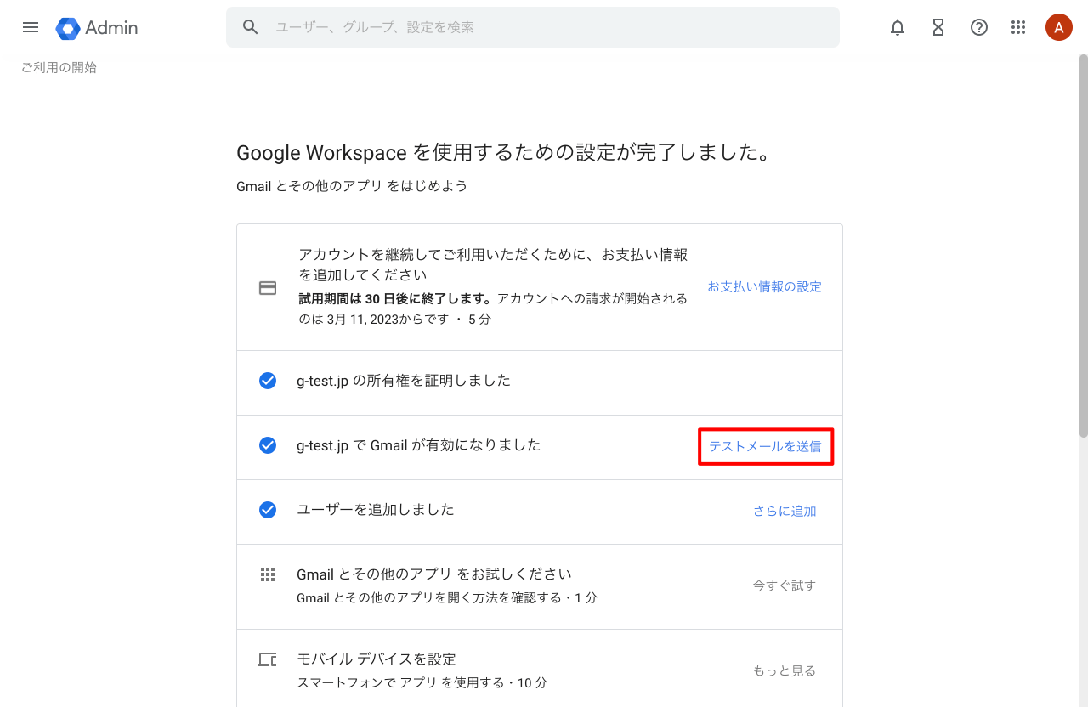This screenshot has width=1088, height=707.
Task: Click text Gmail とその他のアプリを開く方法を確認する・1 分
Action: click(447, 598)
